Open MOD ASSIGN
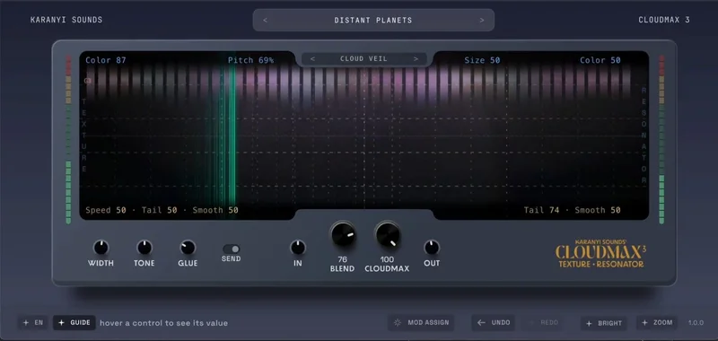Screen dimensions: 718x341 (x=421, y=323)
